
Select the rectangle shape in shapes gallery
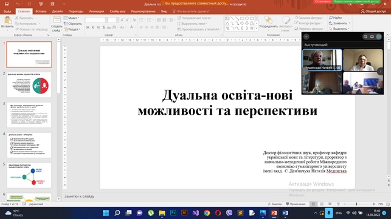pos(242,18)
